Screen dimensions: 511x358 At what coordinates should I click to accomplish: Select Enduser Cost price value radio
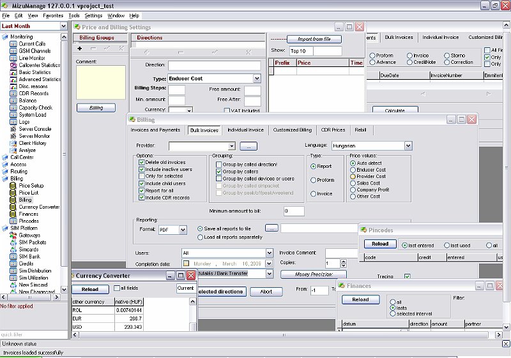353,170
